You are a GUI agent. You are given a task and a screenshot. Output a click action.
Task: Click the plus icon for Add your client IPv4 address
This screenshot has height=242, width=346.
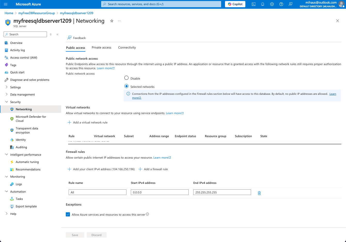[69, 169]
